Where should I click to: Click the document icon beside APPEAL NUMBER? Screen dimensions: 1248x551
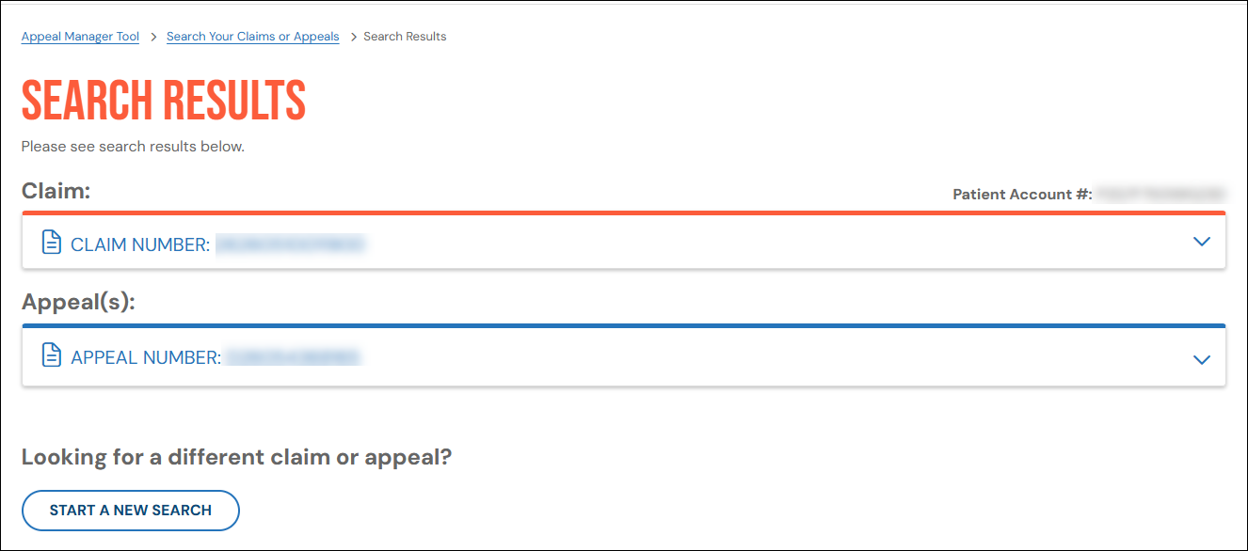pyautogui.click(x=52, y=355)
